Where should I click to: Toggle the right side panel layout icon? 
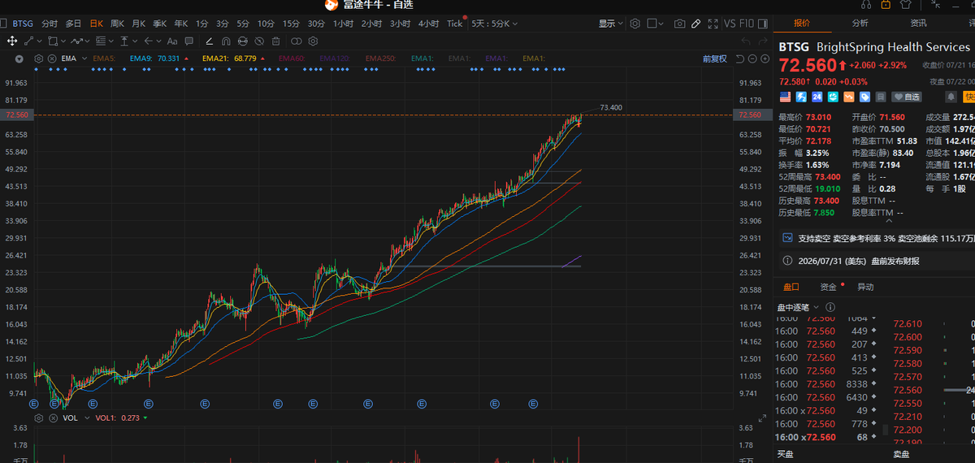pyautogui.click(x=762, y=24)
